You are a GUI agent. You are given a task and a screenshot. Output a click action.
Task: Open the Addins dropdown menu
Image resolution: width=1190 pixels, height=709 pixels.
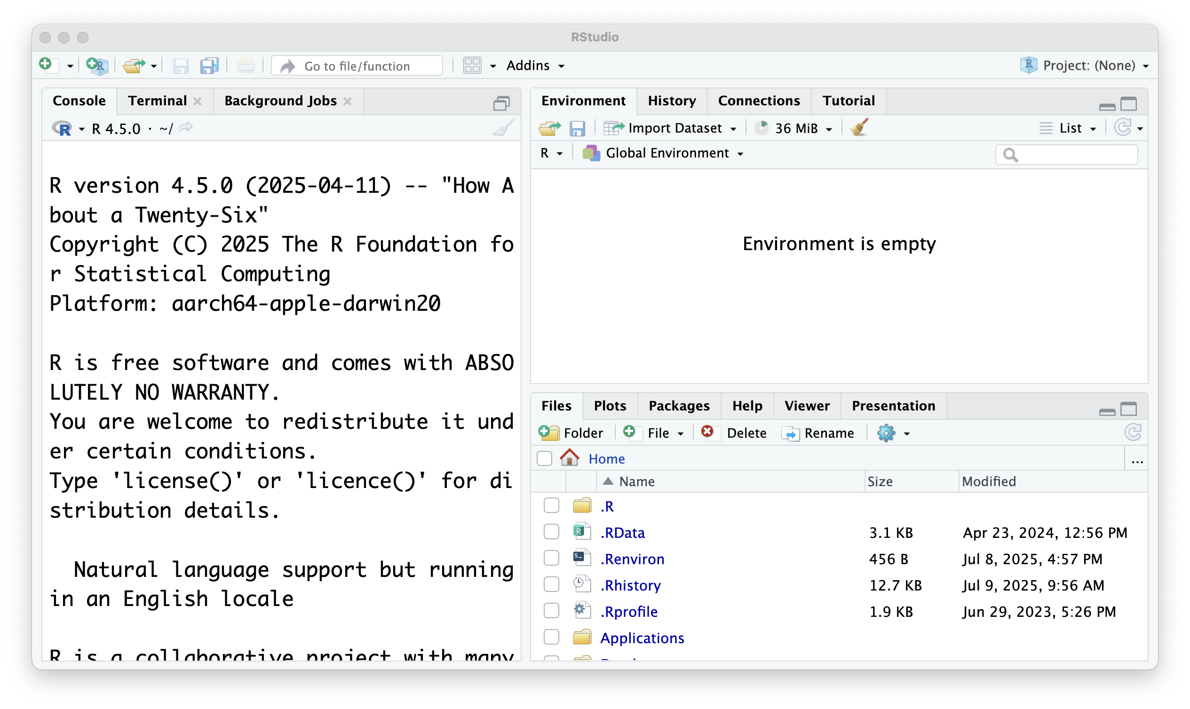tap(535, 65)
